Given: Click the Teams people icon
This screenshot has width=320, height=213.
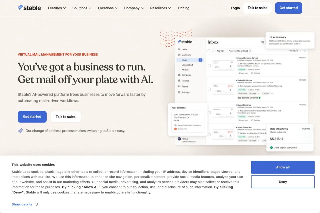Looking at the screenshot, I should point(179,87).
